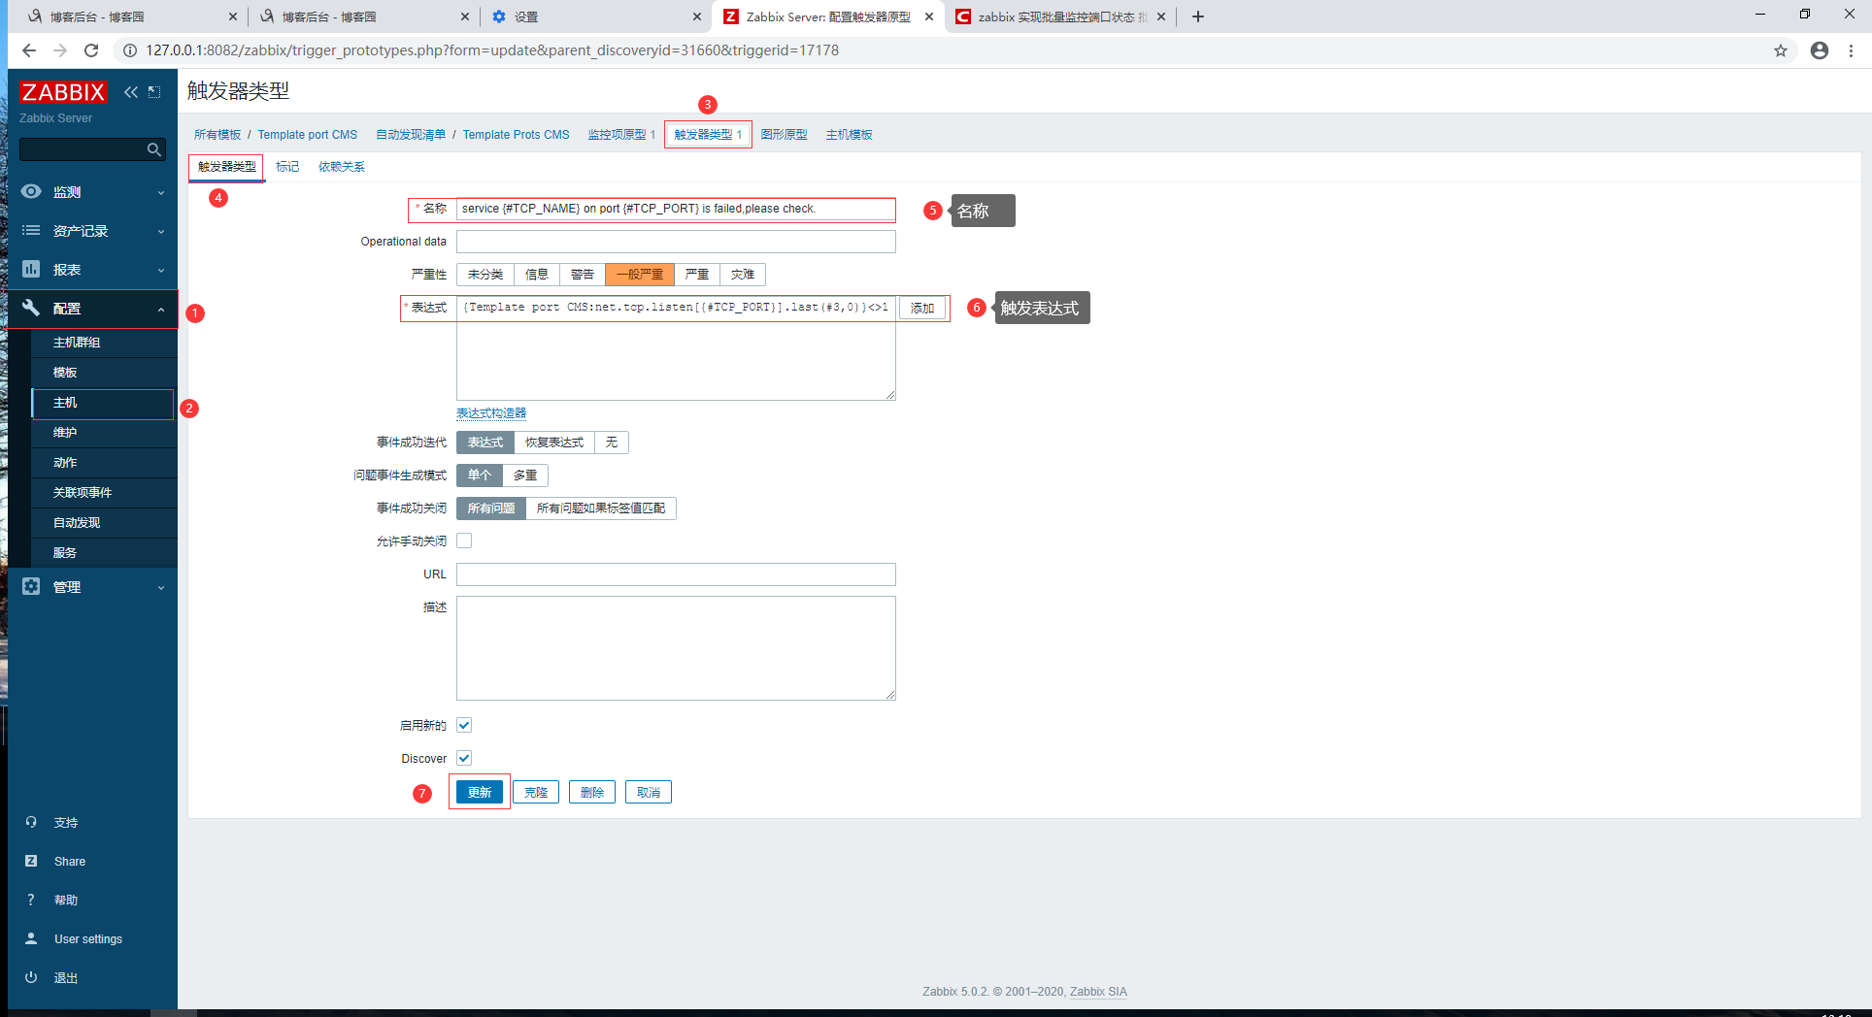Click 添加 next to expression field
Viewport: 1872px width, 1017px height.
922,309
